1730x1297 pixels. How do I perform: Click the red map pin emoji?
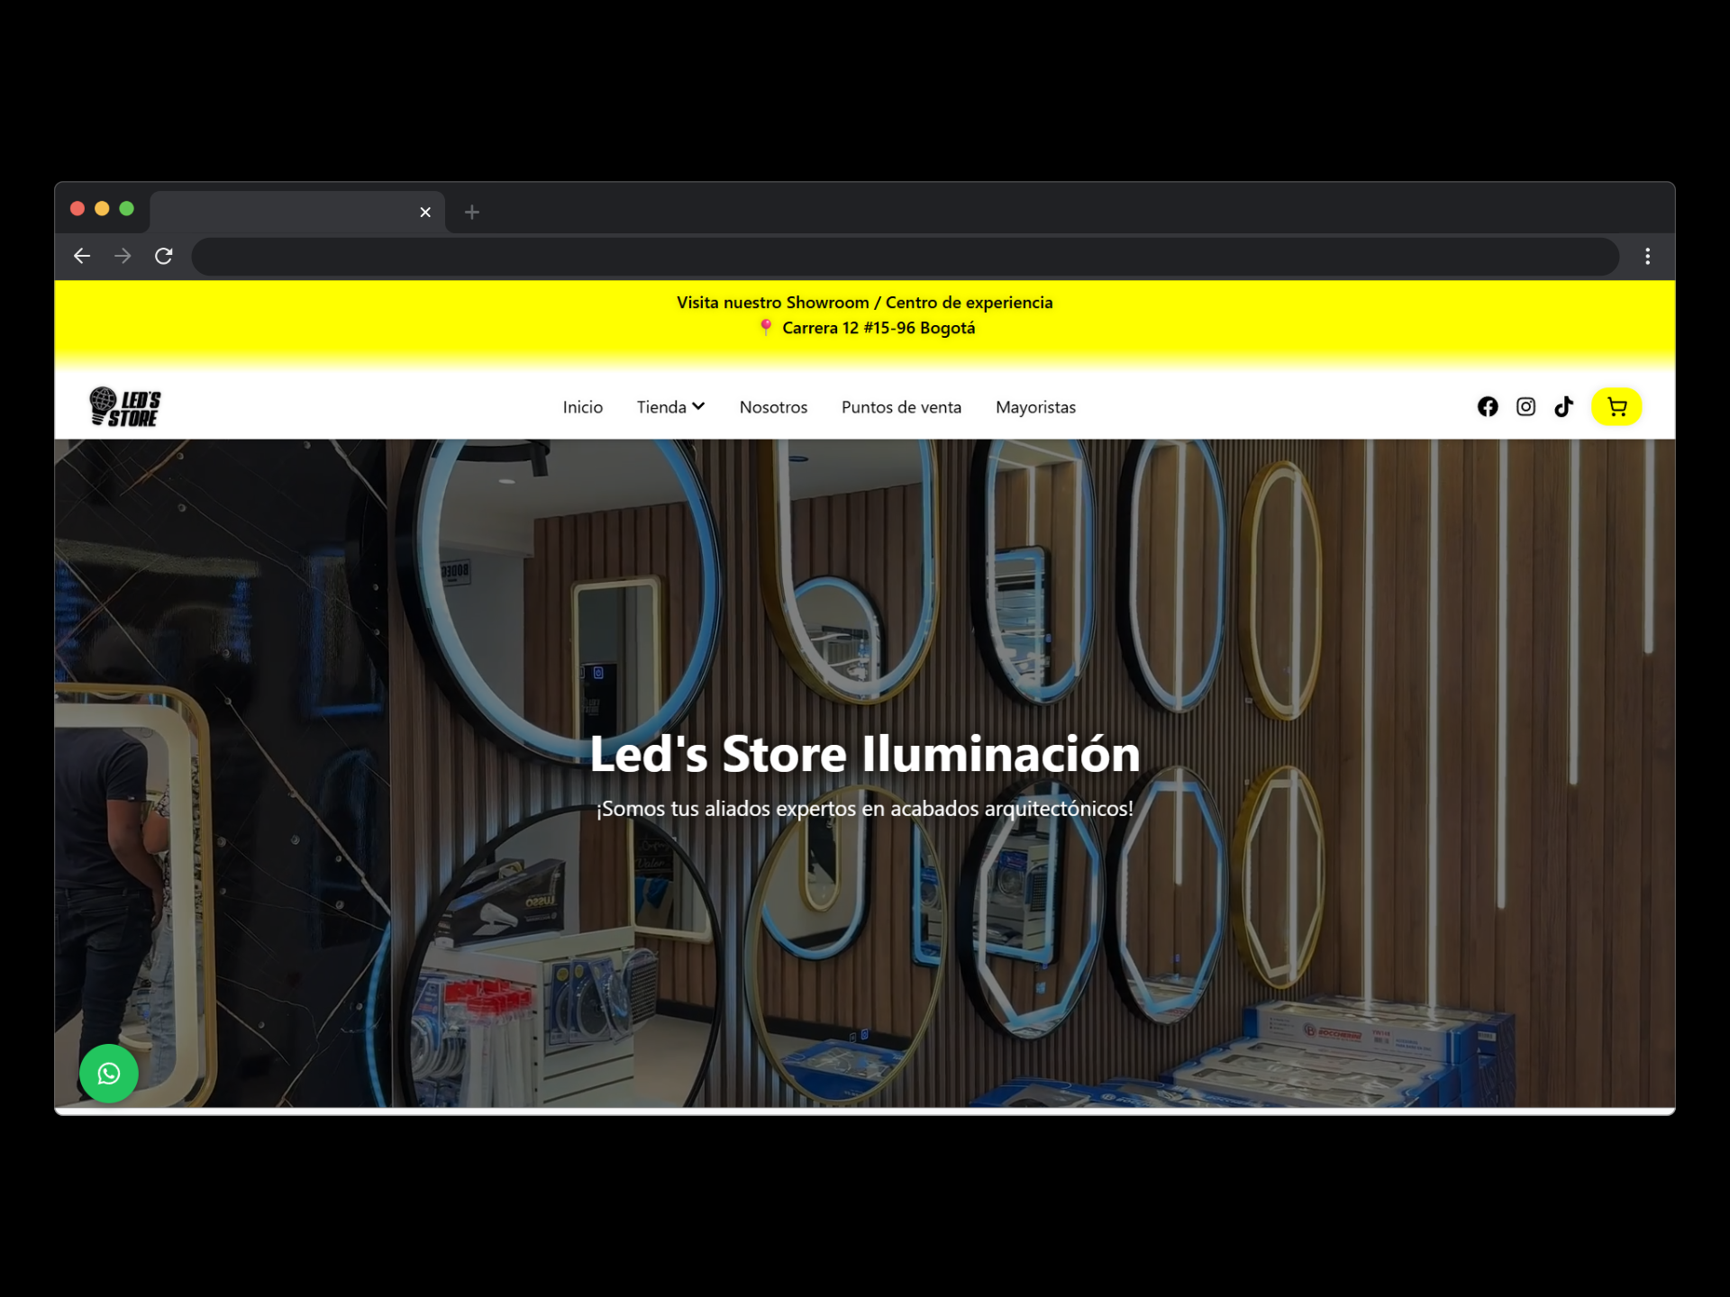(x=766, y=328)
